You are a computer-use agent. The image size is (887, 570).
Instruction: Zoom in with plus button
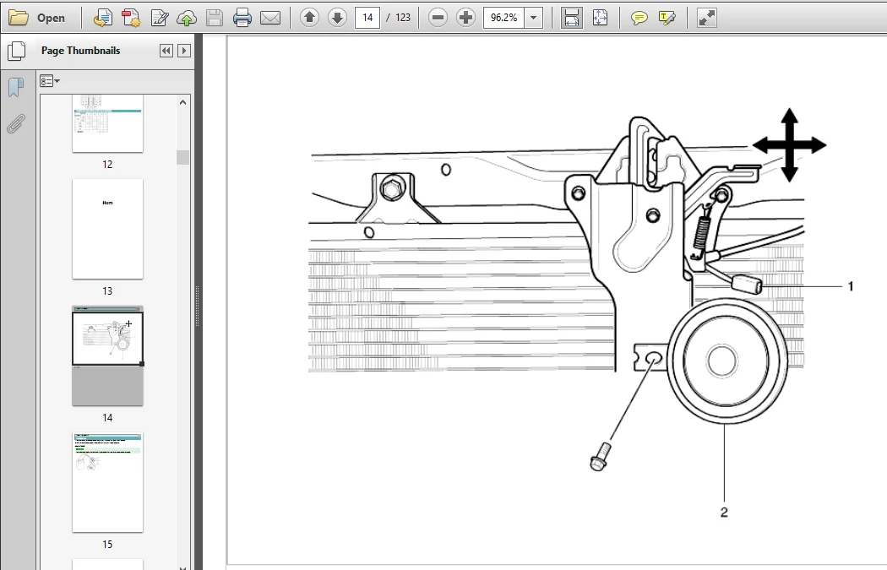click(465, 18)
